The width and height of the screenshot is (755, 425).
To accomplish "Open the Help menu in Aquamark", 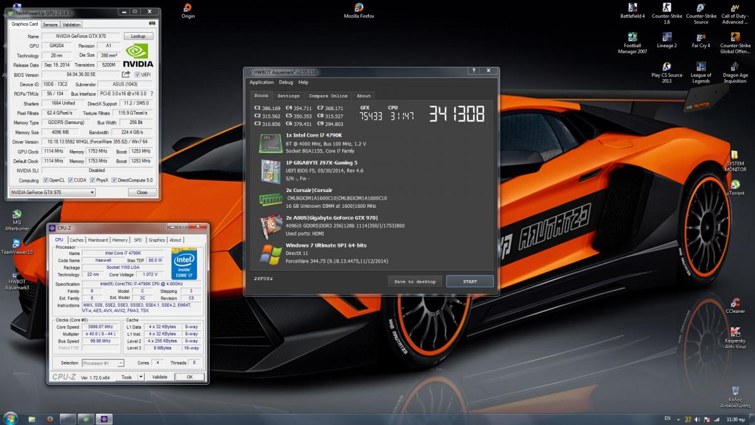I will tap(303, 82).
